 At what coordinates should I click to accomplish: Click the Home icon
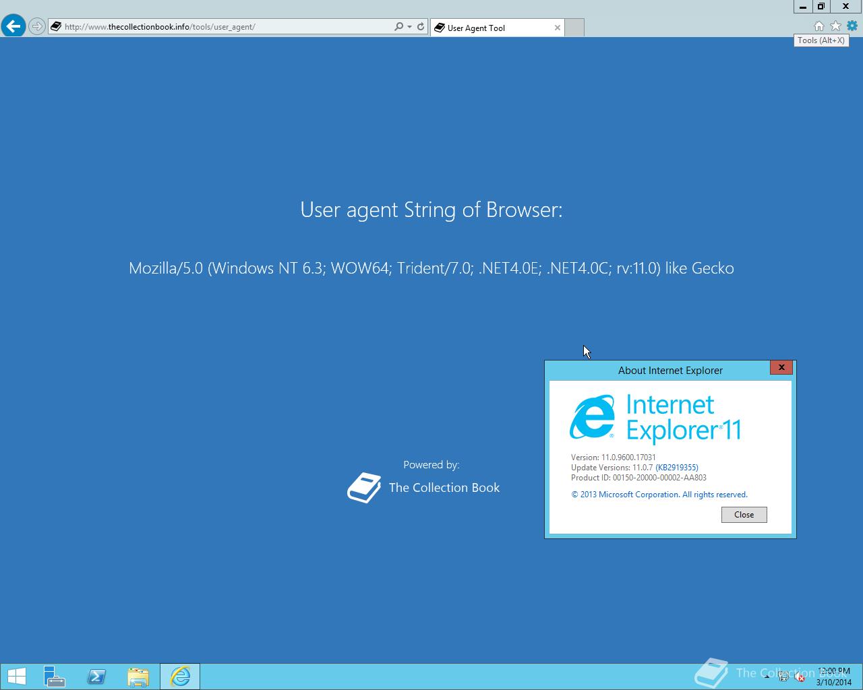pos(819,26)
